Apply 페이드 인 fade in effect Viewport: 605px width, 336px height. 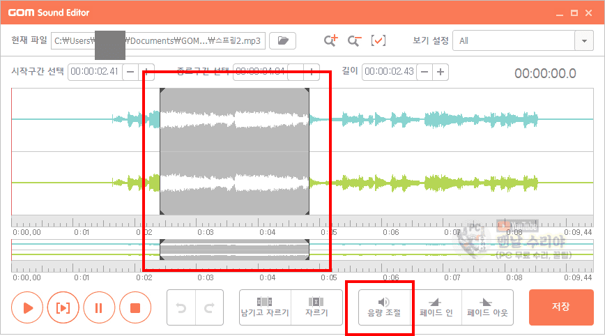[x=436, y=307]
